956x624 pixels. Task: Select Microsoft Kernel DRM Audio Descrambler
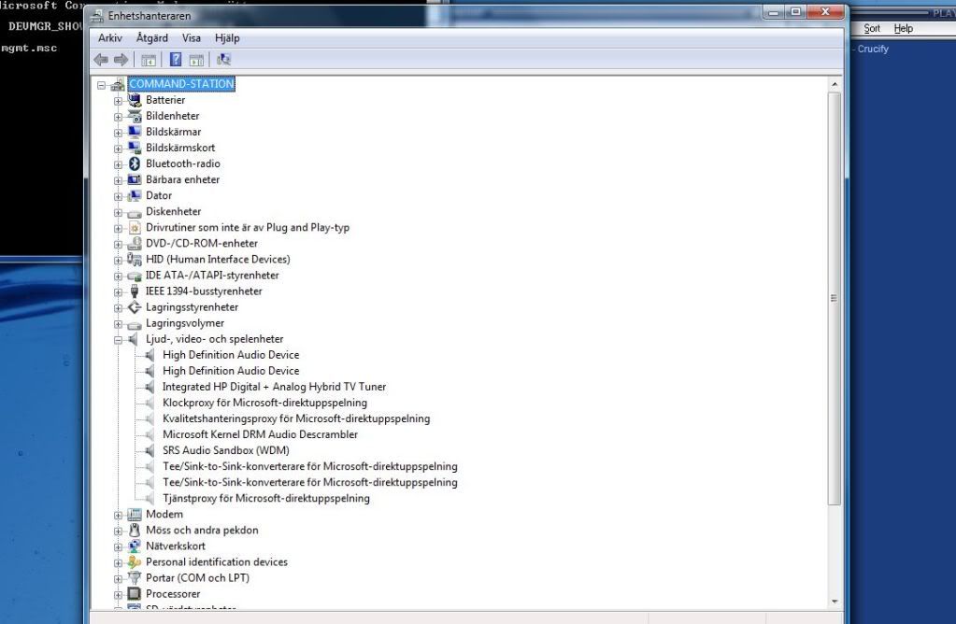click(261, 434)
